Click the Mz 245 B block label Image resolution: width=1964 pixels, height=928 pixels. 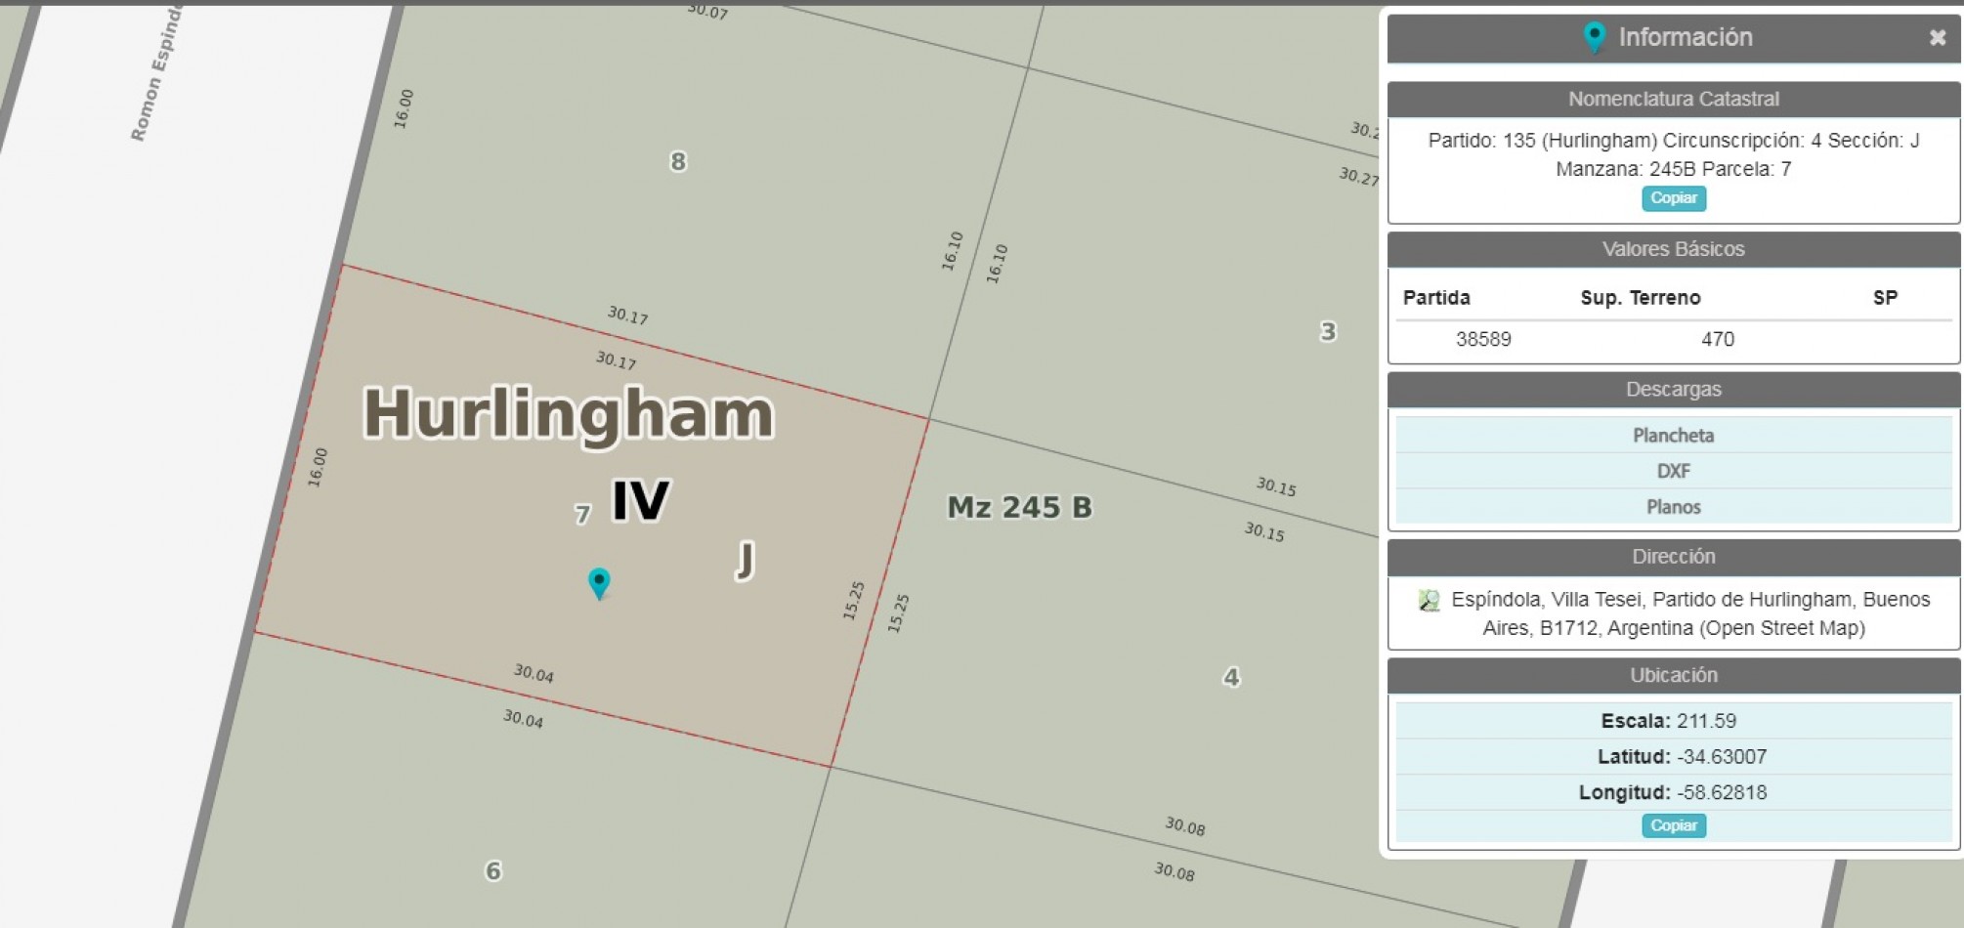point(1019,508)
